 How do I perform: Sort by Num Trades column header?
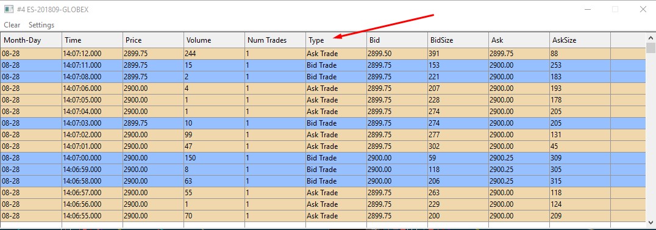pos(276,40)
